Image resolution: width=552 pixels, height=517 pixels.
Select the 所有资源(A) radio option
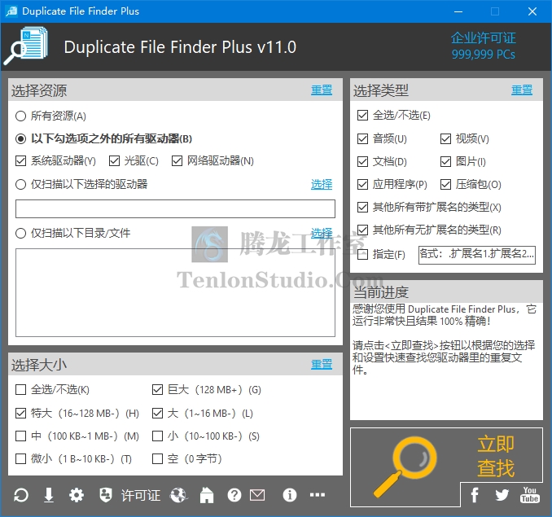point(51,116)
